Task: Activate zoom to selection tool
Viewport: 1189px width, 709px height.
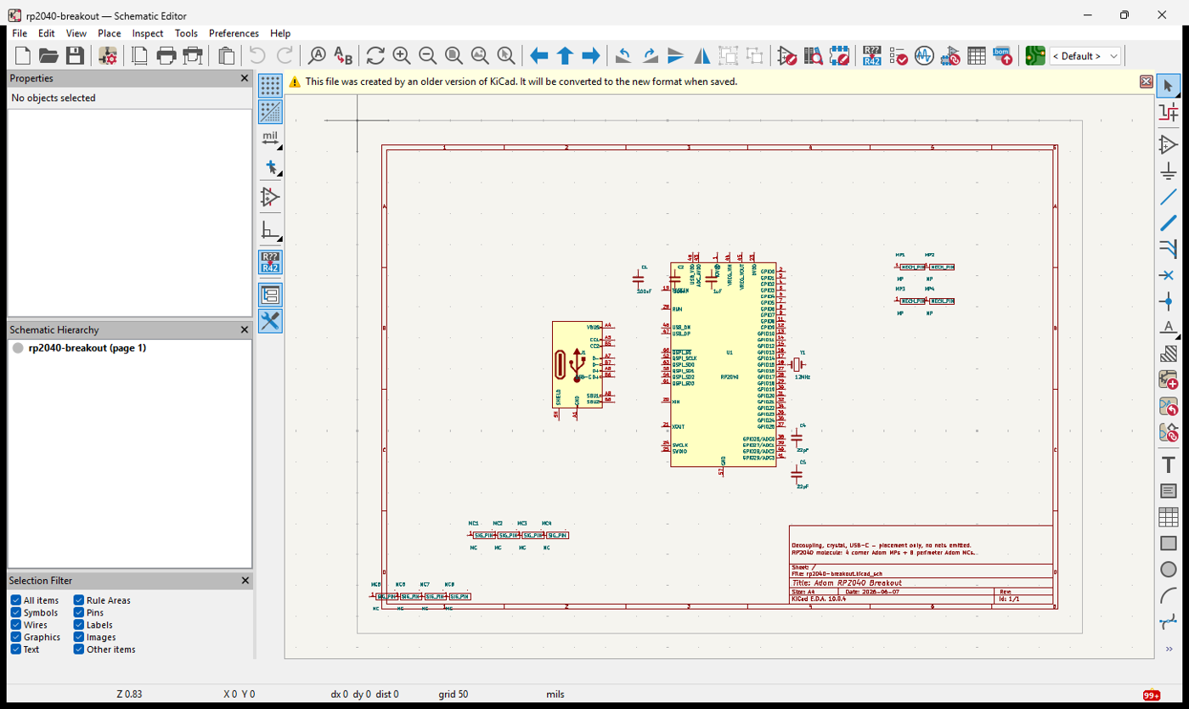Action: (506, 56)
